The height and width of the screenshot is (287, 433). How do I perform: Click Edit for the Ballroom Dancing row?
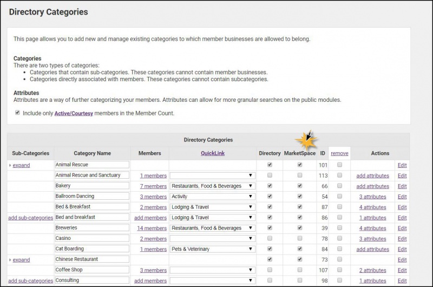click(x=402, y=197)
